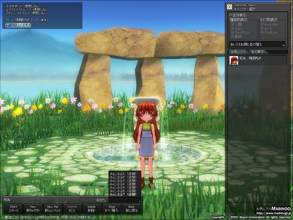
Task: Click the http://www.mabinogi.jp link text
Action: pos(273,213)
